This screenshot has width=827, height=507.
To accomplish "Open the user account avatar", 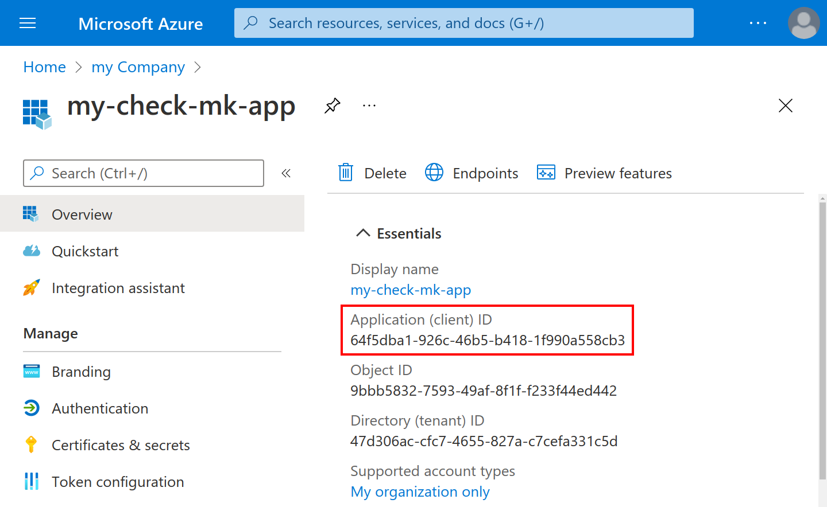I will coord(804,23).
